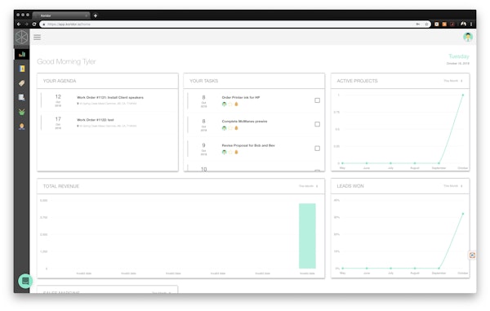The image size is (490, 311).
Task: Click the October data point in Leads Won
Action: pyautogui.click(x=463, y=214)
